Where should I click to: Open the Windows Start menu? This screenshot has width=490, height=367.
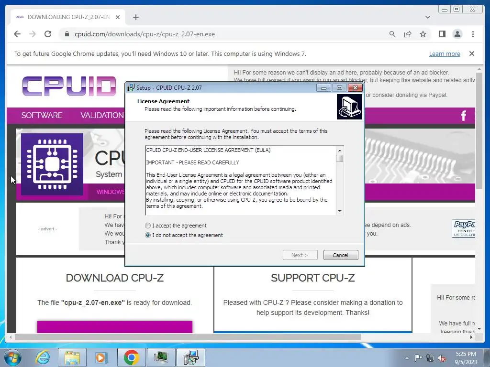tap(12, 357)
